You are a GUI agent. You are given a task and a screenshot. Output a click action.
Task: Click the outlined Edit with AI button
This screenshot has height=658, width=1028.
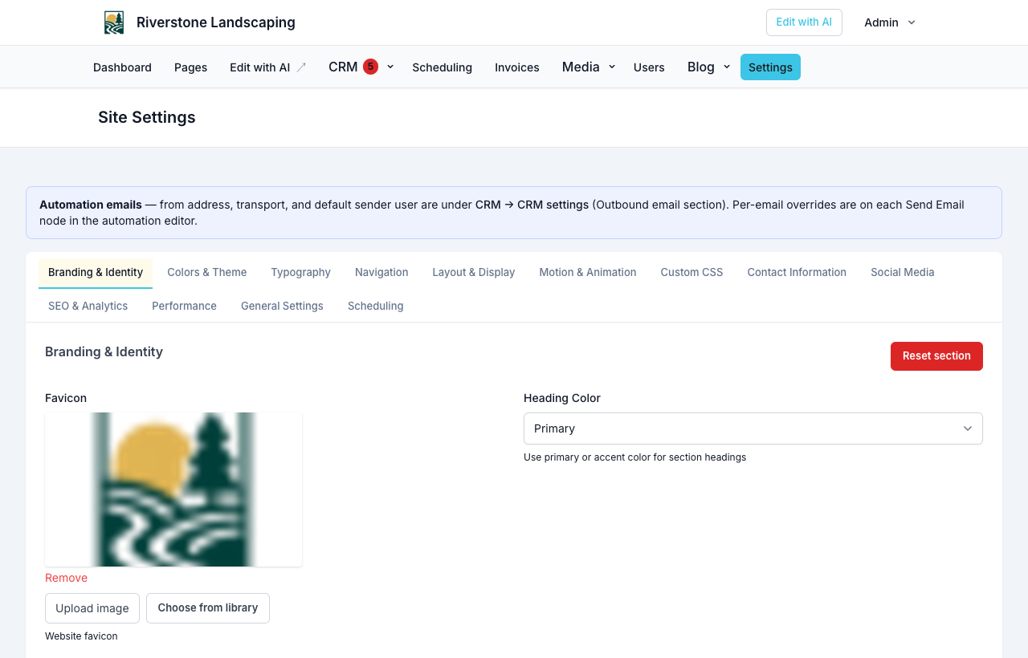pos(804,22)
